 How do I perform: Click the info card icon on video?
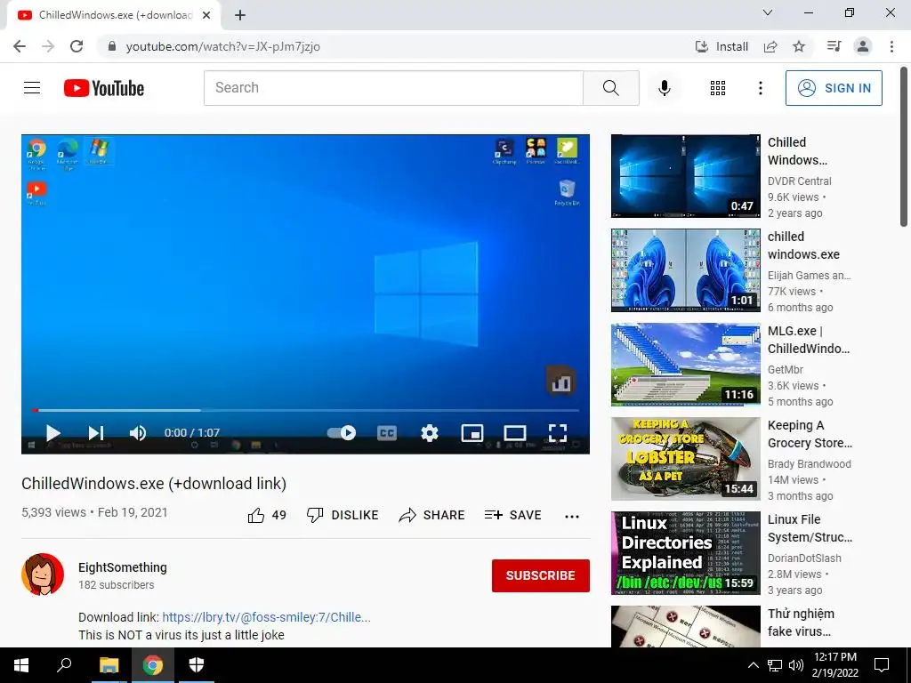[x=561, y=381]
